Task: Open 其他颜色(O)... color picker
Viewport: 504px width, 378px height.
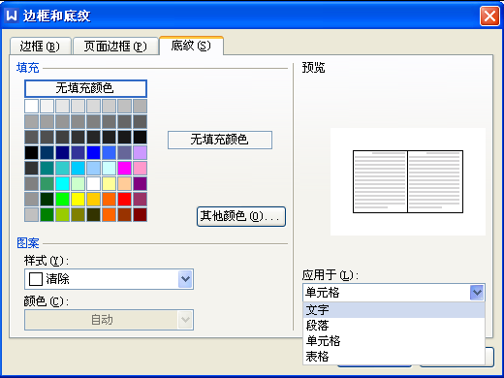Action: [x=241, y=216]
